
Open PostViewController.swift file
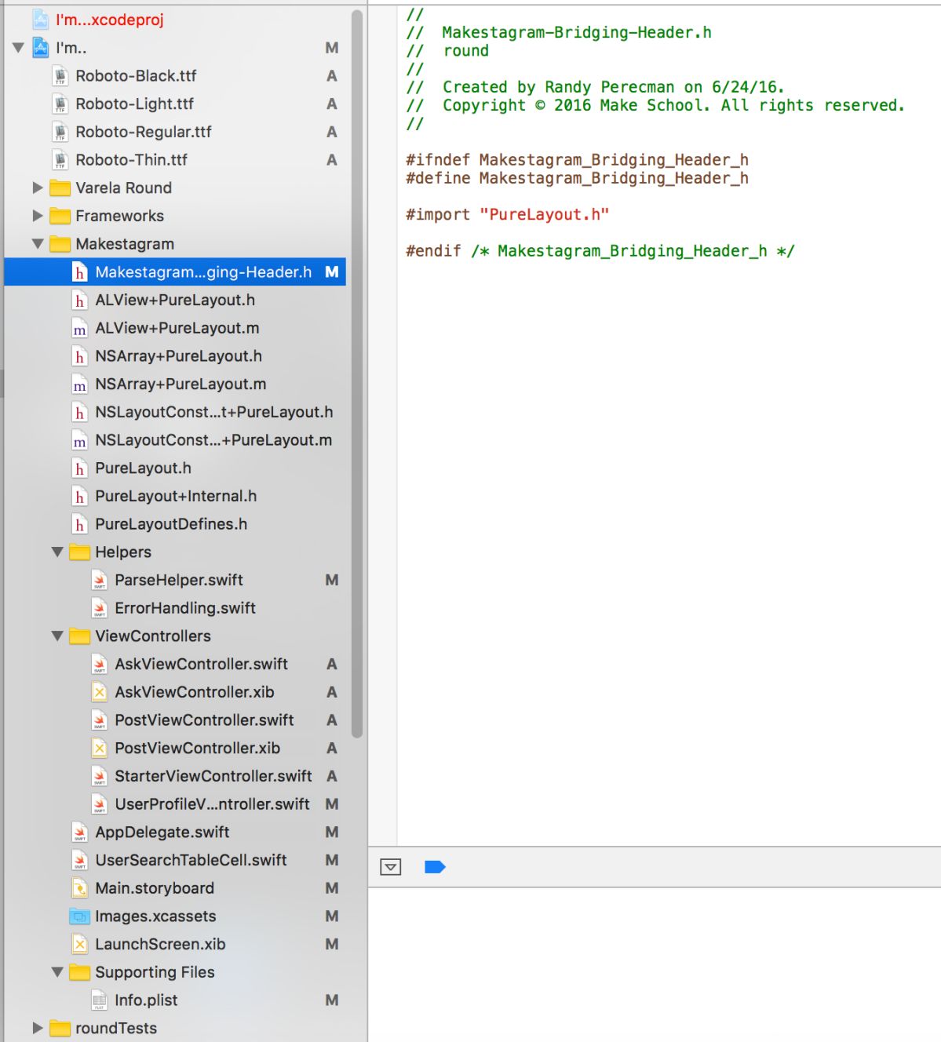[204, 720]
